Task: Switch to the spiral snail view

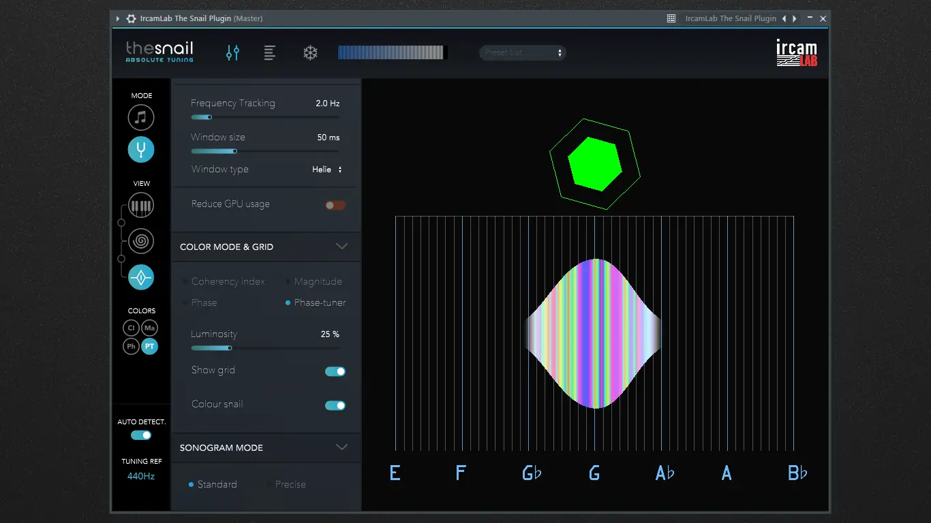Action: coord(141,241)
